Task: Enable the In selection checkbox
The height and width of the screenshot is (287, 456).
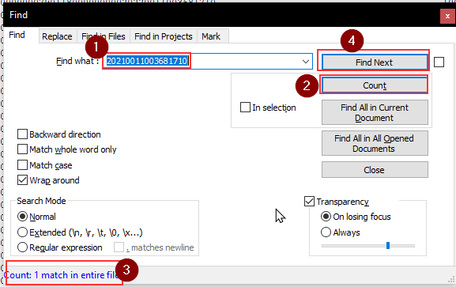Action: tap(245, 107)
